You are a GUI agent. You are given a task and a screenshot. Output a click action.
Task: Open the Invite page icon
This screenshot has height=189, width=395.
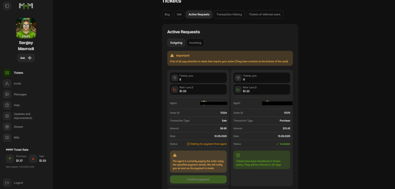click(7, 83)
